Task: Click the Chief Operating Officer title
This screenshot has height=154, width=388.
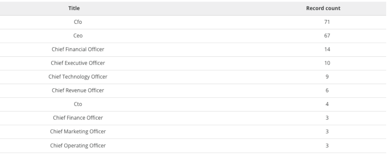Action: pyautogui.click(x=78, y=145)
